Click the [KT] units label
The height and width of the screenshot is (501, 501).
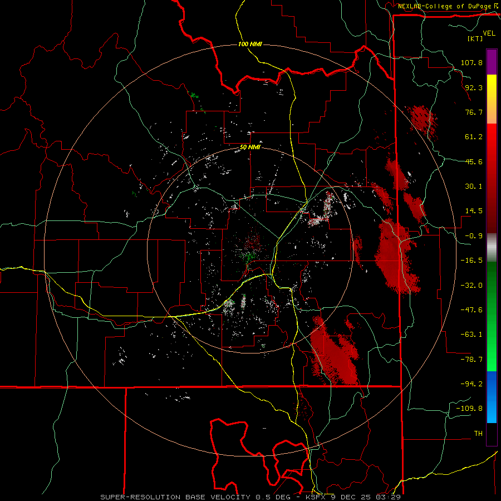click(475, 38)
